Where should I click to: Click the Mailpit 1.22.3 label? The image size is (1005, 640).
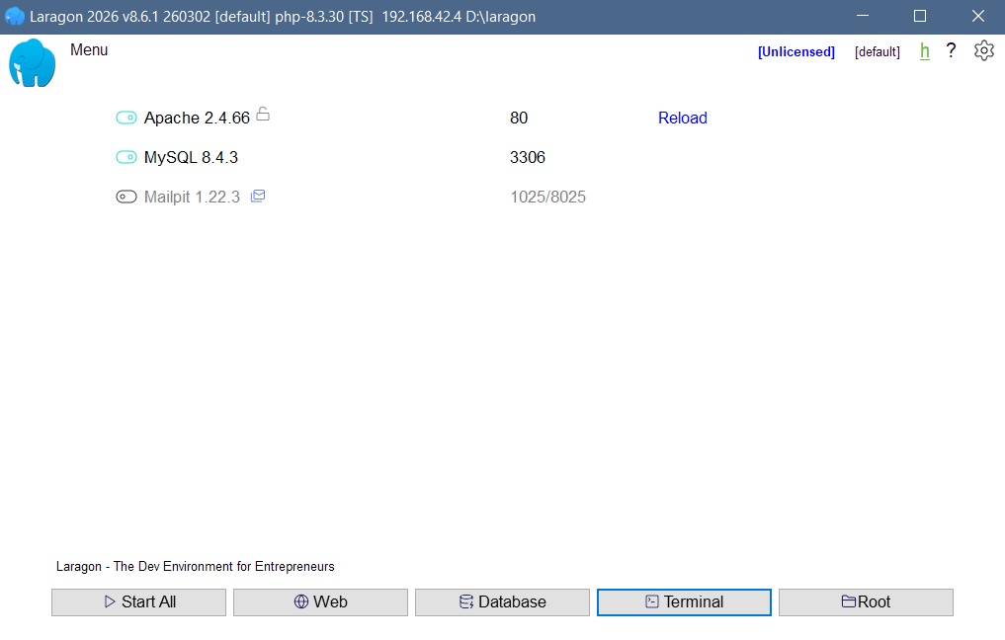[192, 197]
